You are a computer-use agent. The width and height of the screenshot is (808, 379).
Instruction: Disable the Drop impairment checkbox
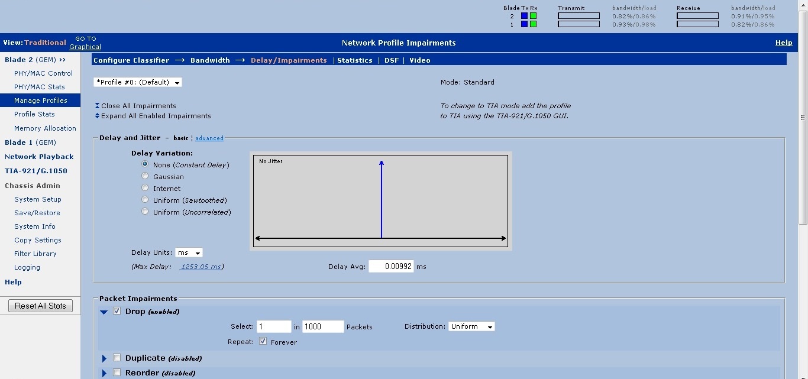click(x=117, y=311)
